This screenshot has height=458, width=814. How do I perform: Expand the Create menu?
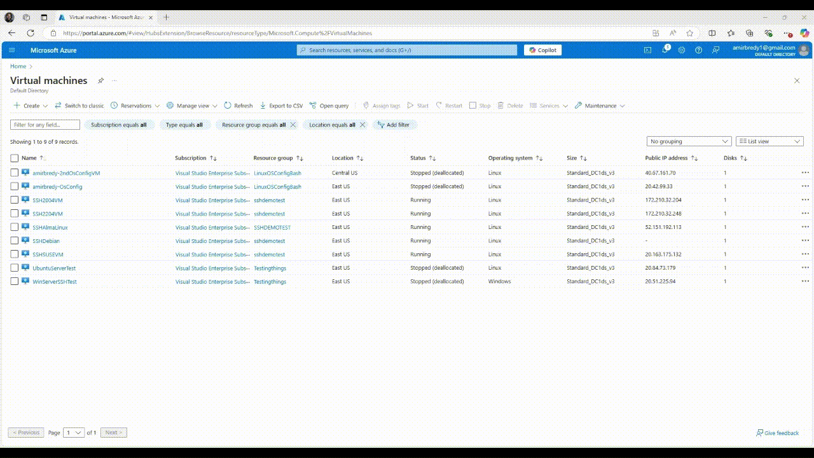click(29, 106)
